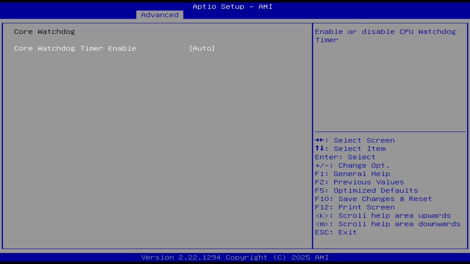Click the CPU Watchdog Timer help description
The height and width of the screenshot is (264, 470).
(x=385, y=36)
